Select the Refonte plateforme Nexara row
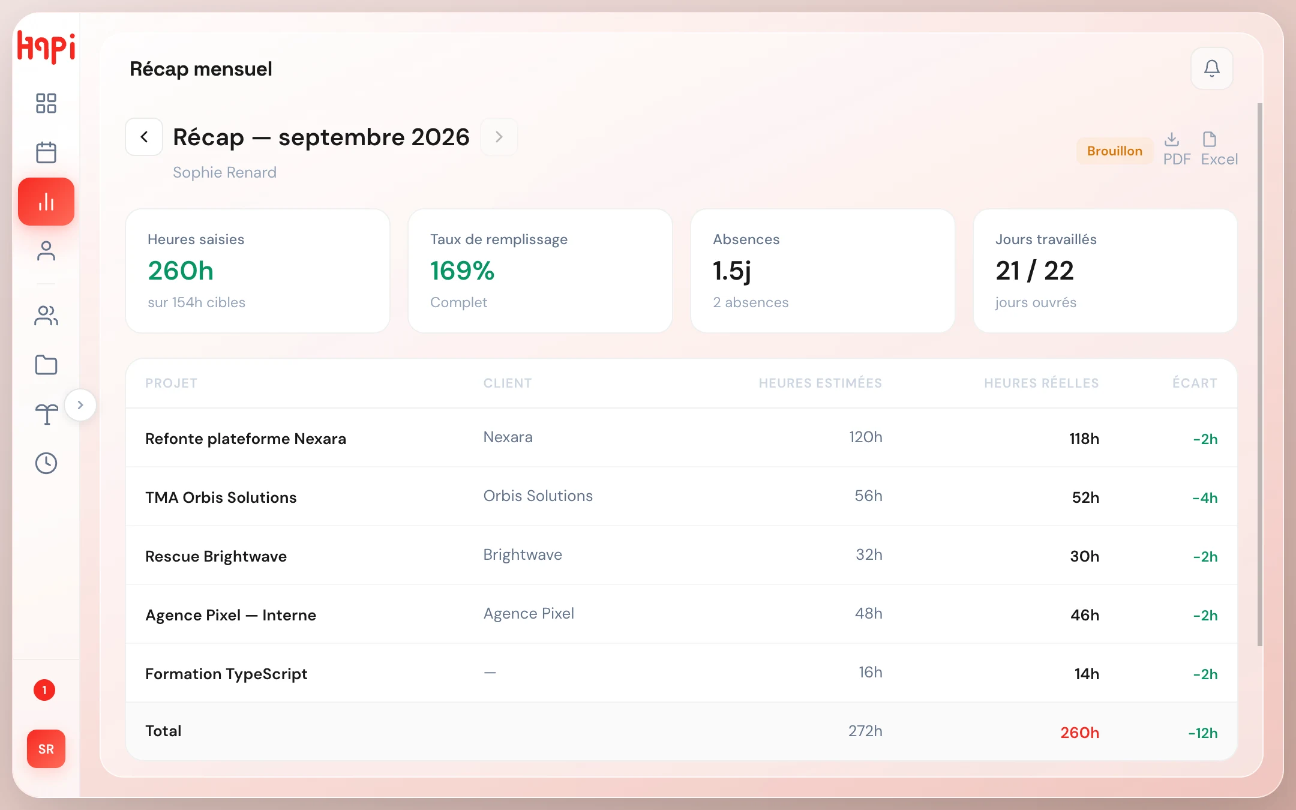The height and width of the screenshot is (810, 1296). (682, 438)
